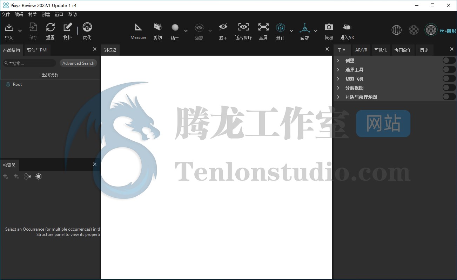
Task: Click the 进入VR headset icon
Action: pos(347,27)
